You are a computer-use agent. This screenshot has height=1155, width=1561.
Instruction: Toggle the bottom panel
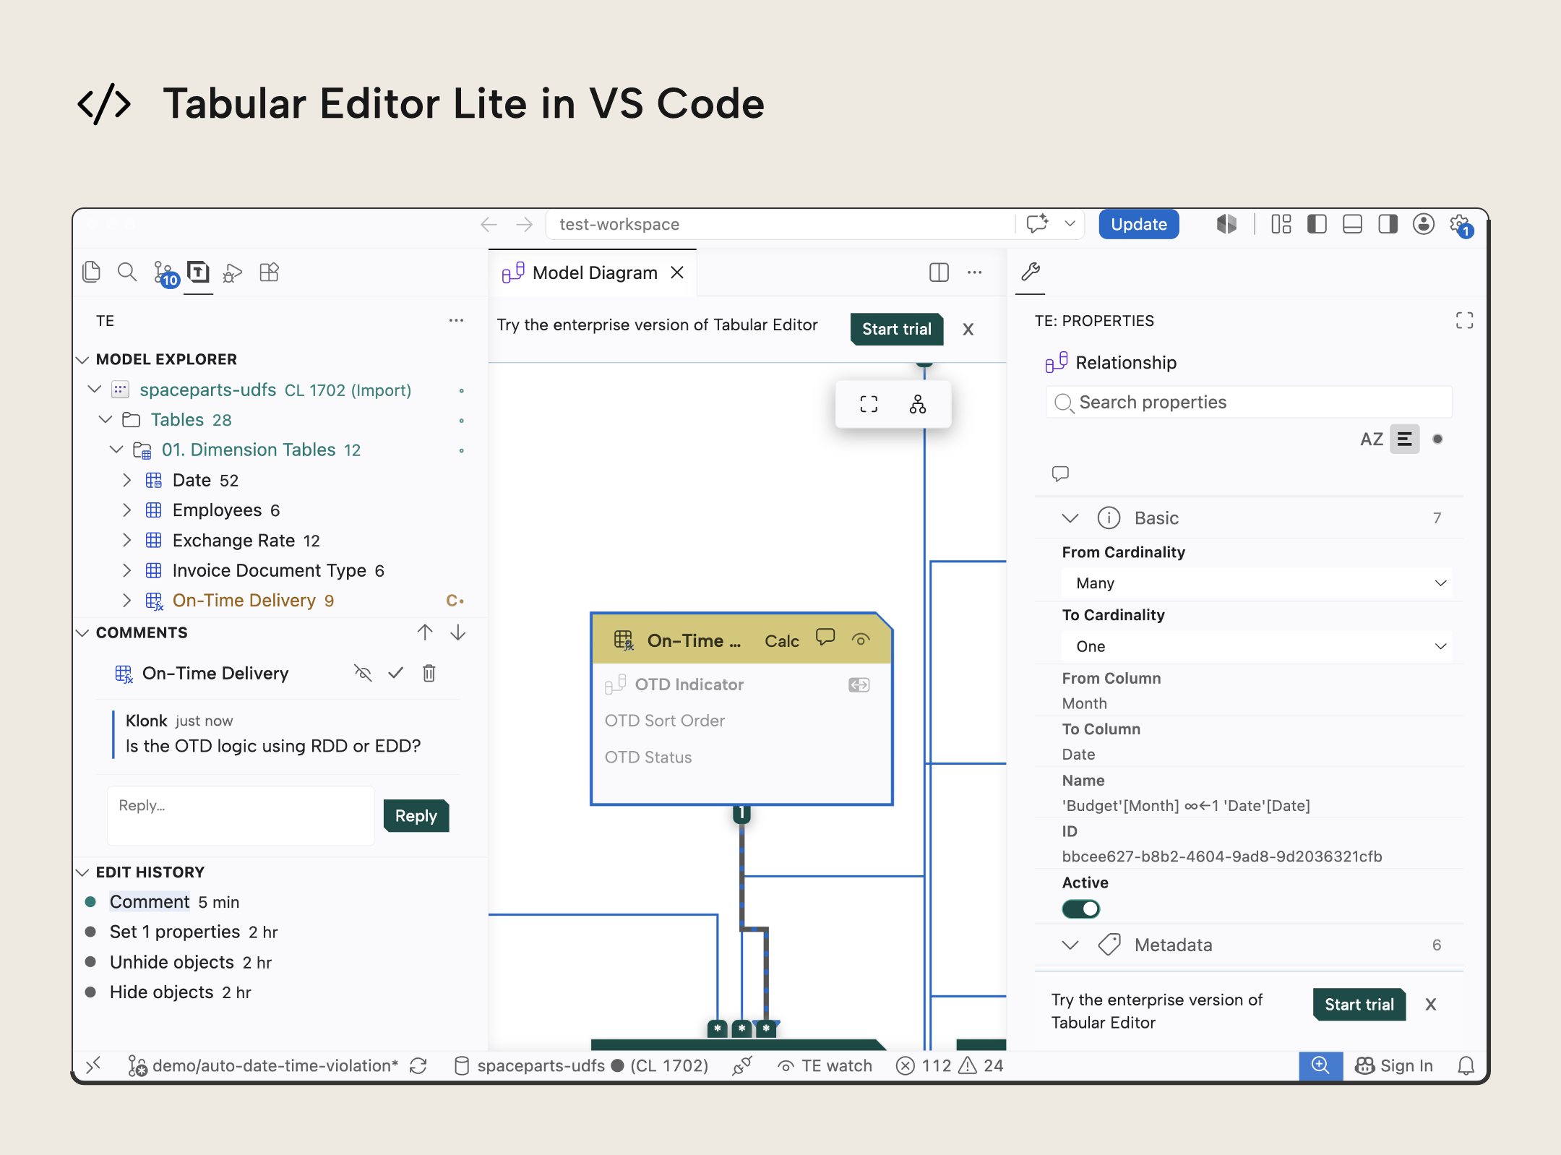[x=1352, y=224]
